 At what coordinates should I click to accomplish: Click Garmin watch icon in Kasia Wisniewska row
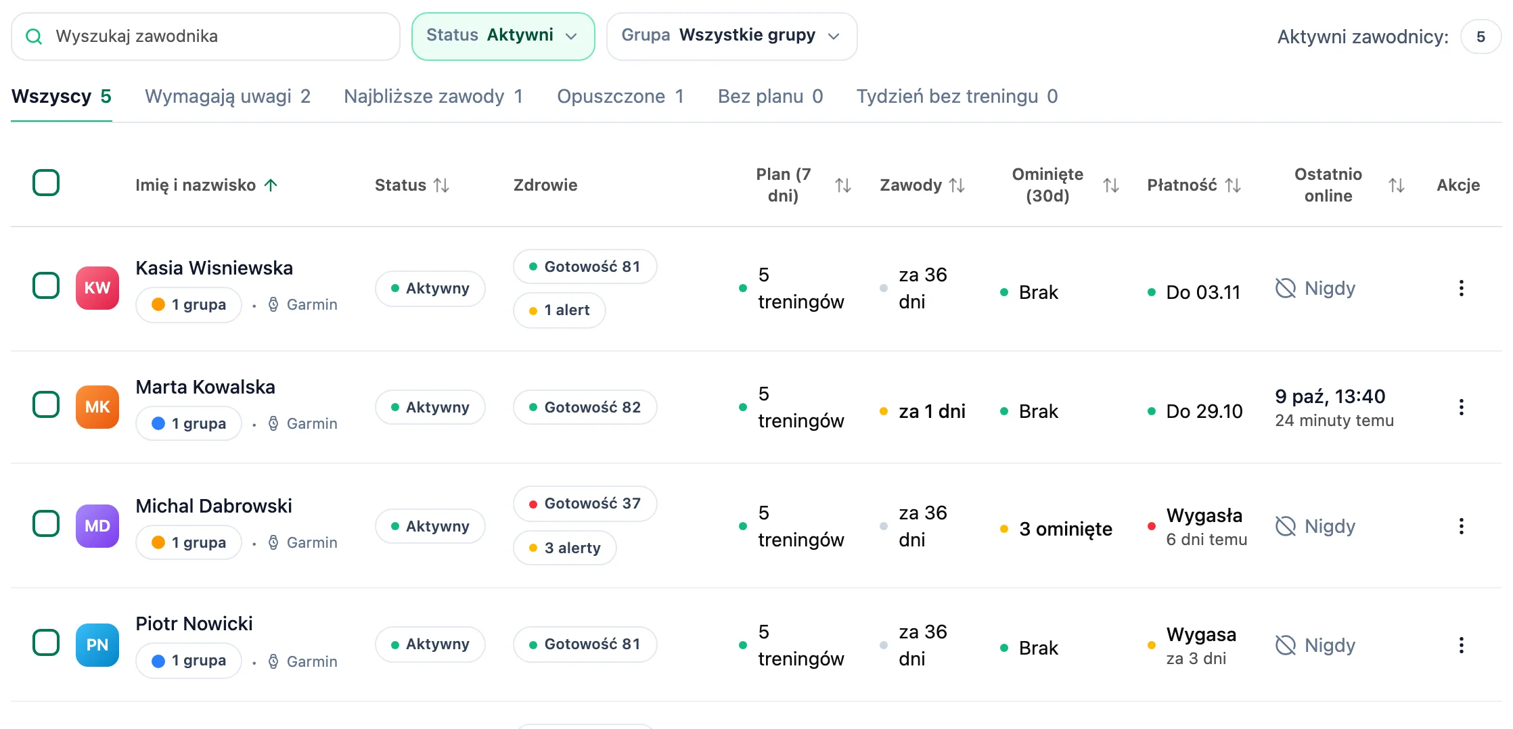(x=273, y=304)
